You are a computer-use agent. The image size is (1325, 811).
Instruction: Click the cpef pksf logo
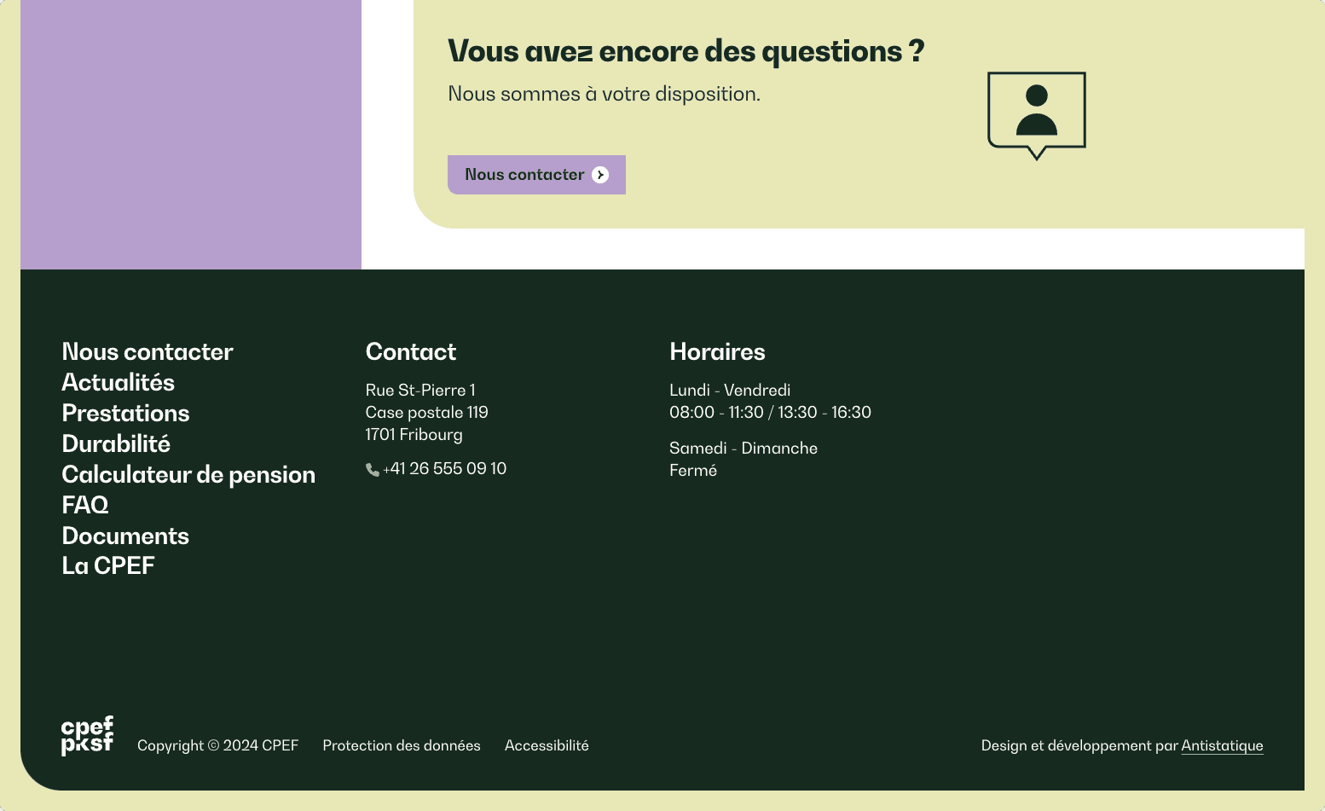coord(87,735)
